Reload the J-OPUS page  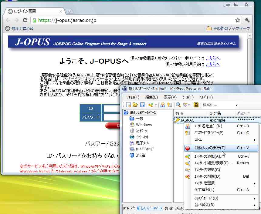pyautogui.click(x=25, y=20)
